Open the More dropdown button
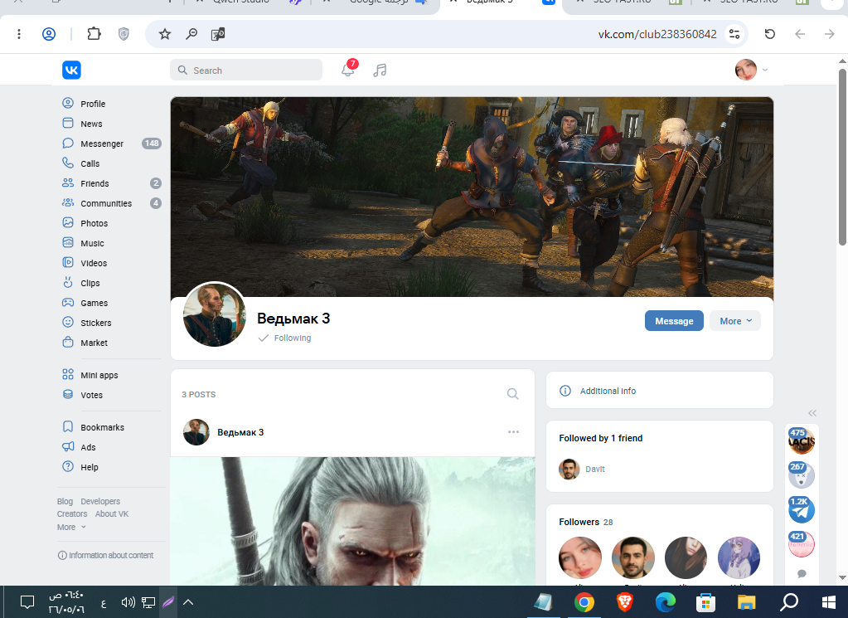 735,321
